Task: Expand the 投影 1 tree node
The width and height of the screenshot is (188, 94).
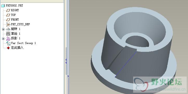Action: [3, 39]
